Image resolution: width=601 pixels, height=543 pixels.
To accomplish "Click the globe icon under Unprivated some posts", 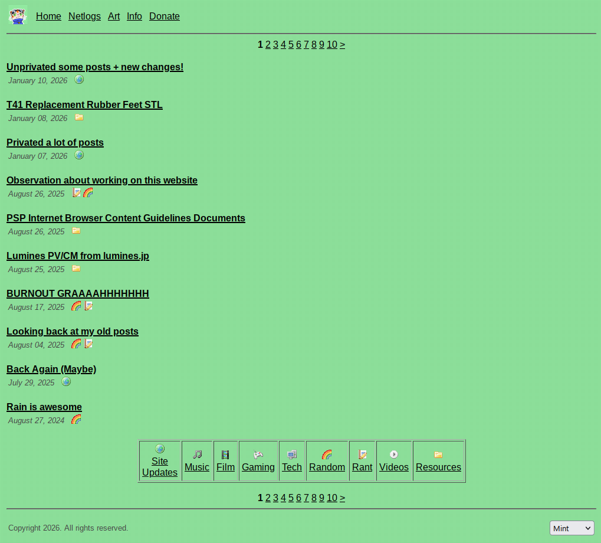I will (x=79, y=80).
